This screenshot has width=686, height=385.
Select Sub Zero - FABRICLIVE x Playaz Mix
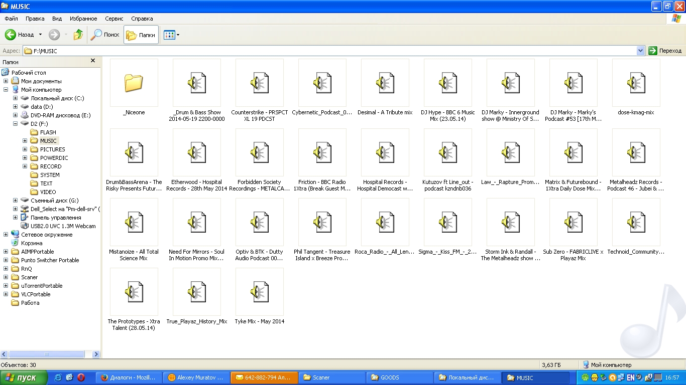[x=573, y=222]
